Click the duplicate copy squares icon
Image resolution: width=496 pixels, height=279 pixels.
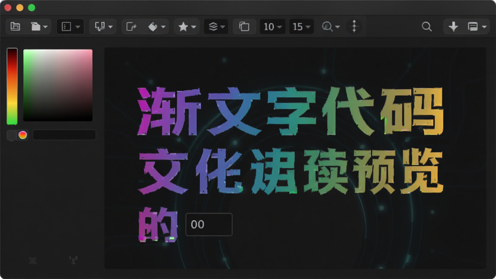click(244, 26)
